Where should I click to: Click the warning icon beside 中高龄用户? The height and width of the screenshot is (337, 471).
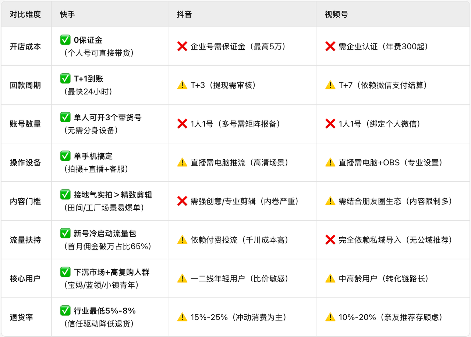coord(330,279)
